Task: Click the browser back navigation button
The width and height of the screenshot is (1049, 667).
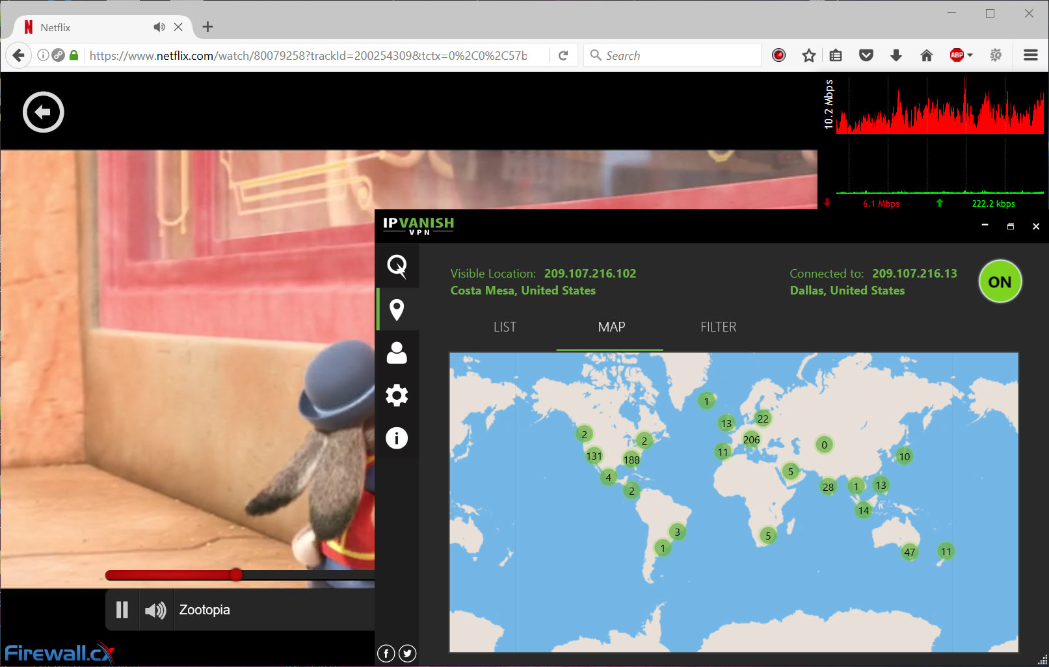Action: point(19,55)
